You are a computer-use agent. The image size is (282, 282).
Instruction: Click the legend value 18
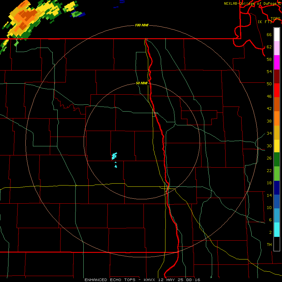[269, 183]
